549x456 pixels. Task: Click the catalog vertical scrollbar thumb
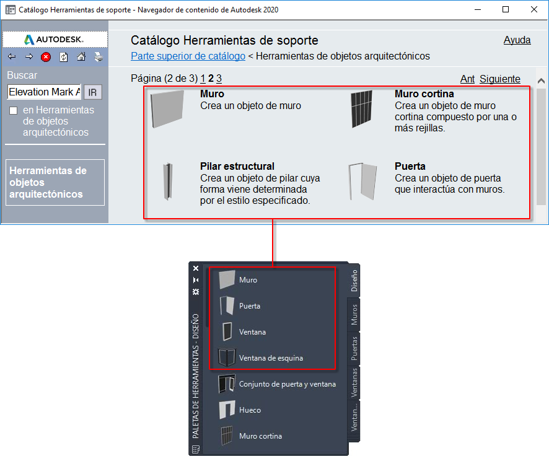point(541,147)
